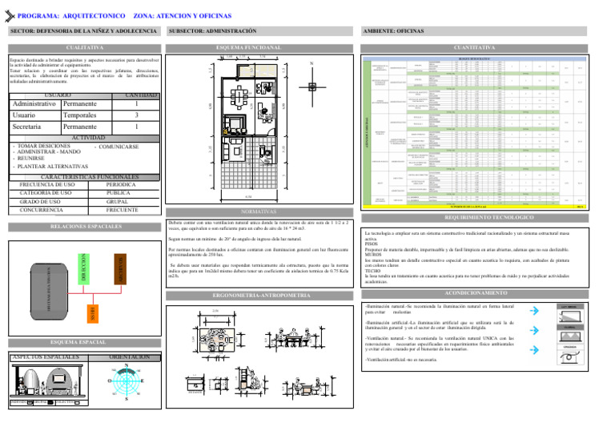615x435 pixels.
Task: Click the ORIENTACION label
Action: (x=130, y=357)
